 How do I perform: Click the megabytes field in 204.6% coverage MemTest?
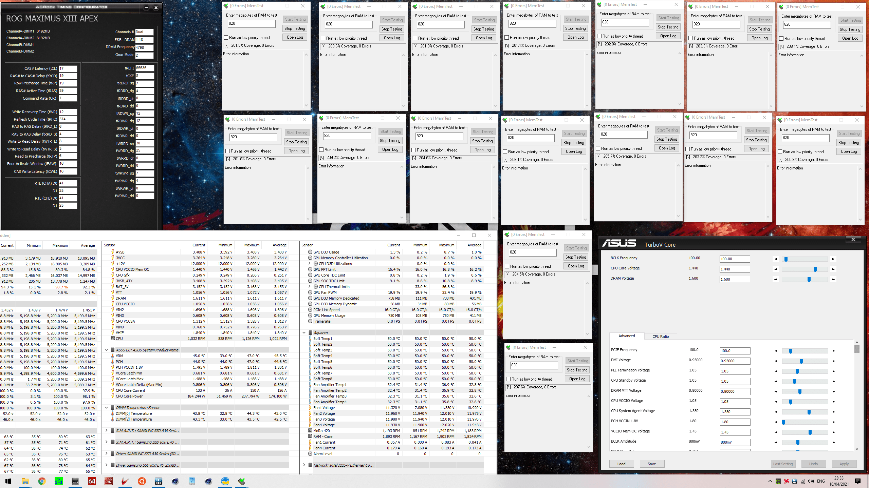point(439,136)
